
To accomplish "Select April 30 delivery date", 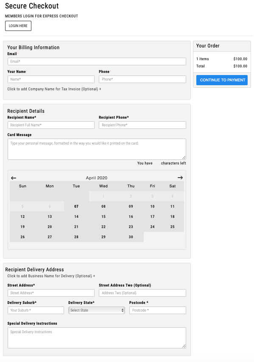I will point(131,237).
